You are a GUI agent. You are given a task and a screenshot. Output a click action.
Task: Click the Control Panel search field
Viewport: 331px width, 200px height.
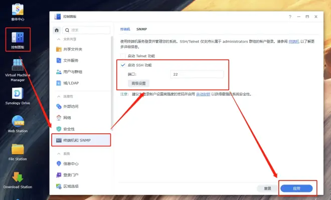point(86,30)
